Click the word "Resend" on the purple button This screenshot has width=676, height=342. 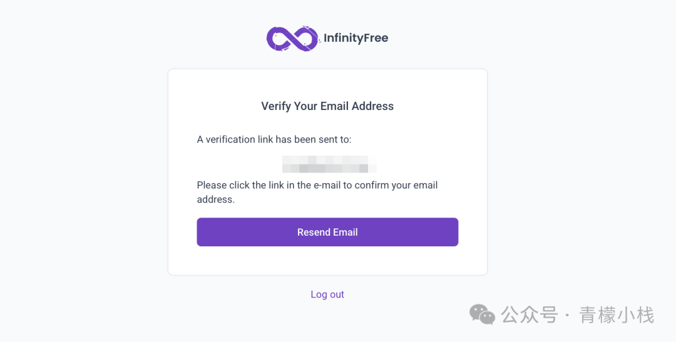coord(314,232)
